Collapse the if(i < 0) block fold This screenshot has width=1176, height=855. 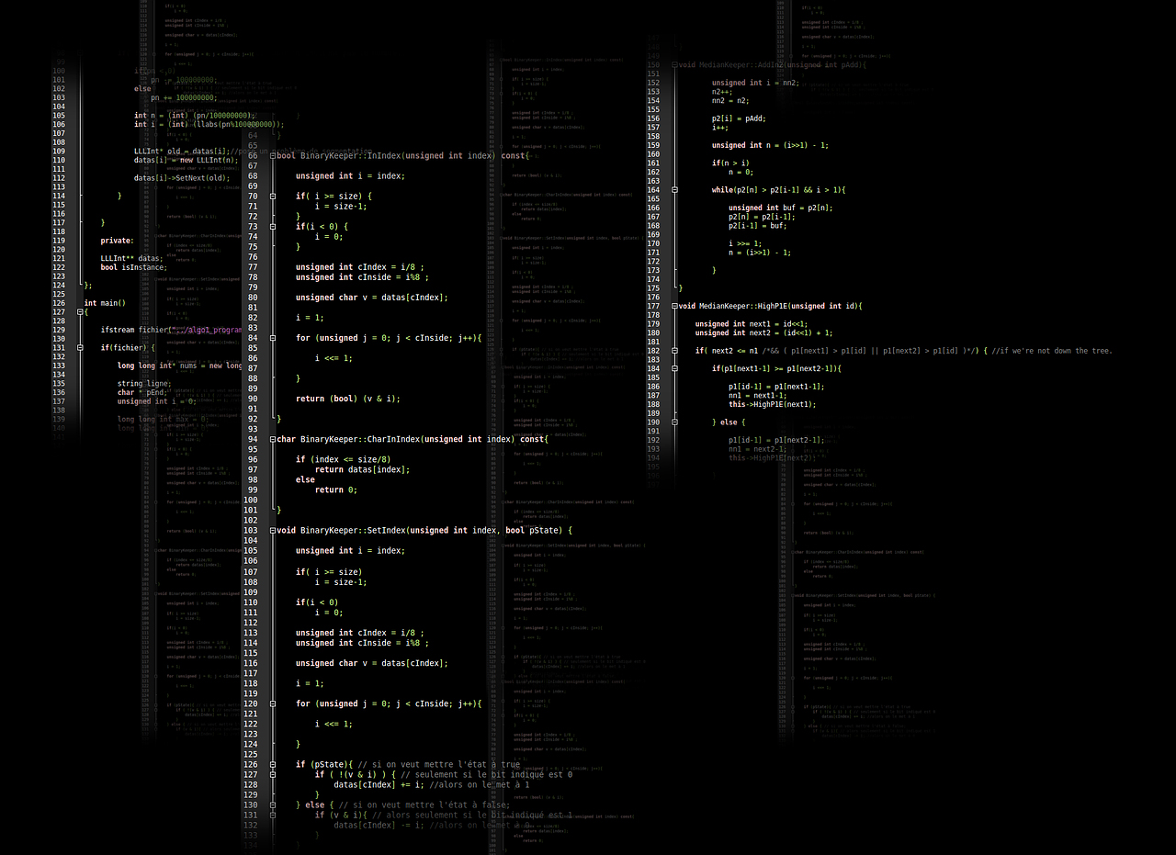[273, 227]
